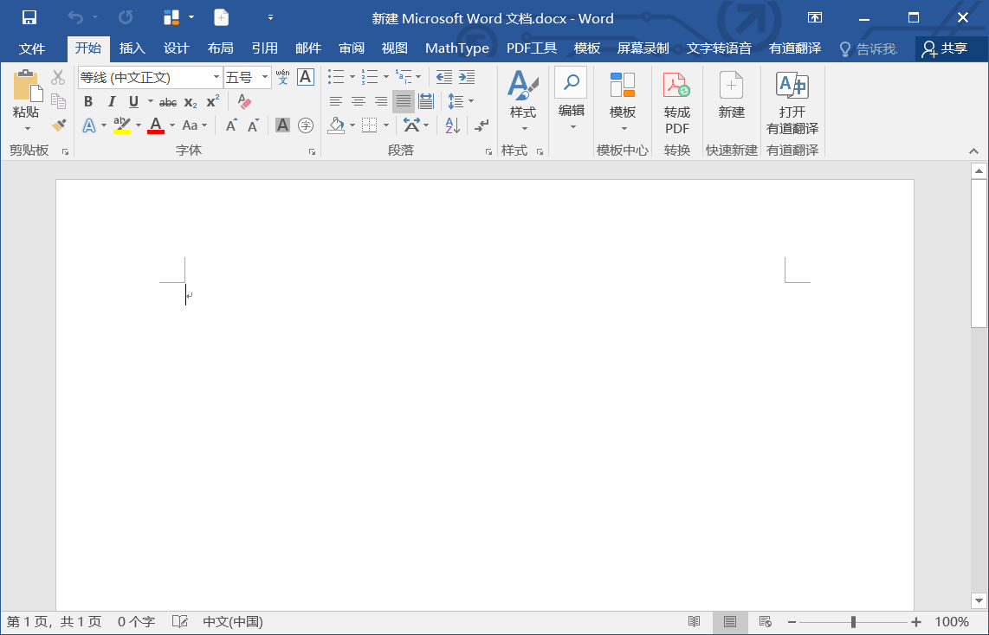Open the font name dropdown 等线
The width and height of the screenshot is (989, 635).
217,78
